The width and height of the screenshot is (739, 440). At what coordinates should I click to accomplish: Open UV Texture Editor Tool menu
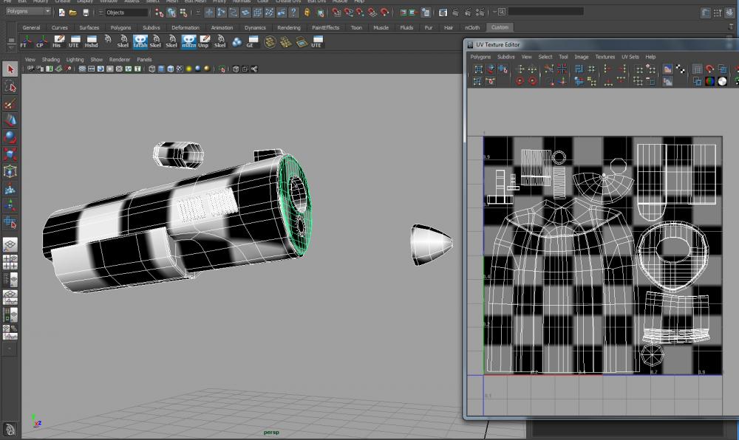563,57
